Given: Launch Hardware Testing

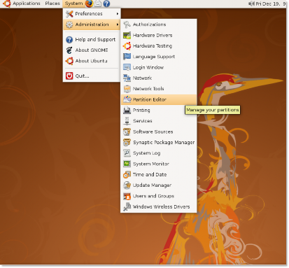Looking at the screenshot, I should tap(159, 46).
